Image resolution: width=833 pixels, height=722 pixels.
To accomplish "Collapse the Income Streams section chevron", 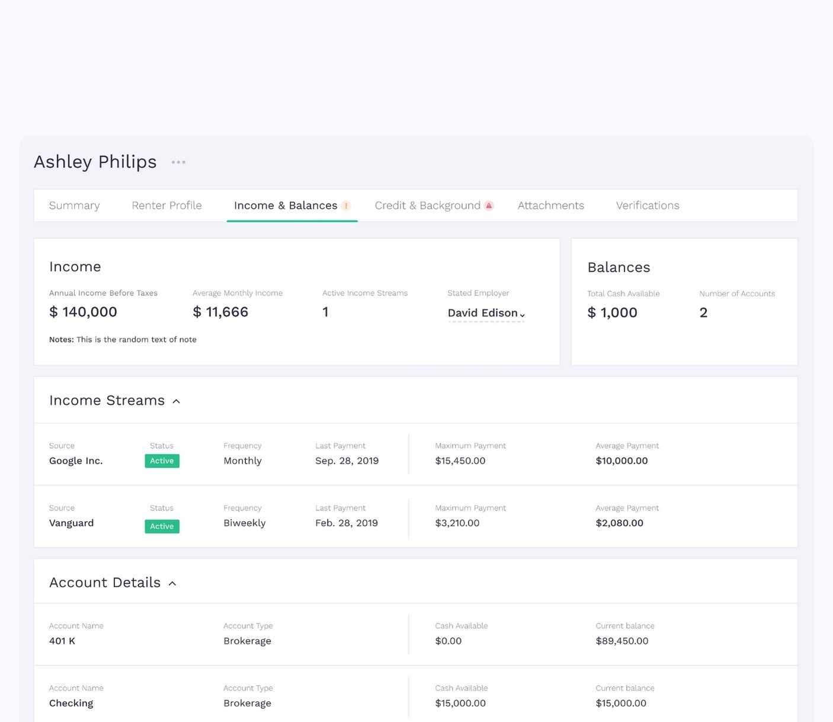I will [176, 401].
